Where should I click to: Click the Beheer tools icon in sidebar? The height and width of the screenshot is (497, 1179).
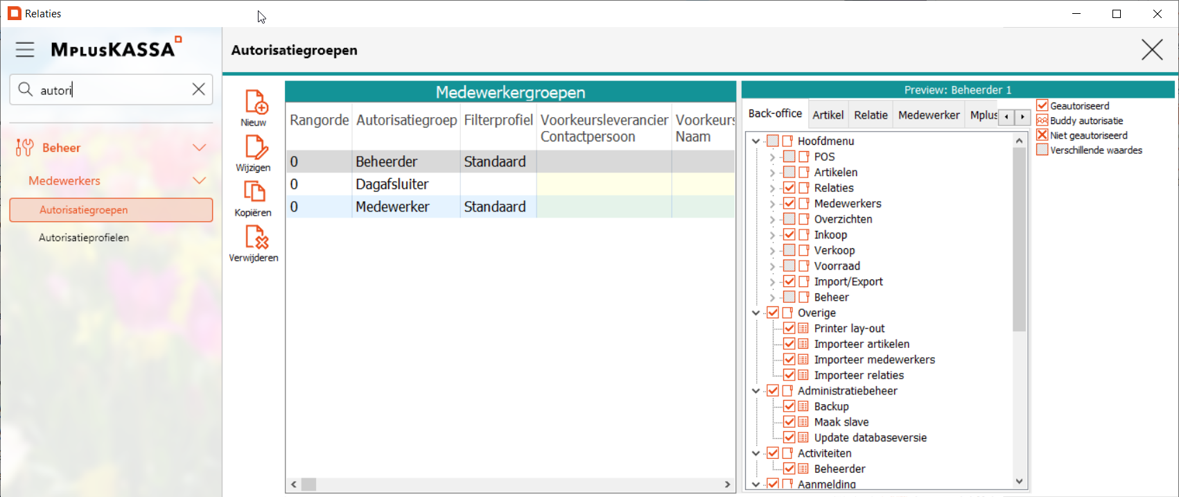tap(24, 148)
